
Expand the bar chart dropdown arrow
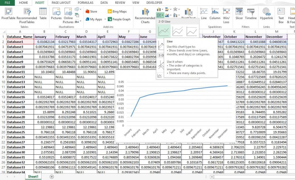pyautogui.click(x=171, y=10)
